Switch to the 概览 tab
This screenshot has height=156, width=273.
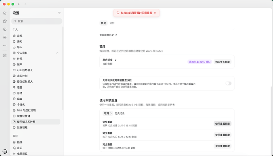tap(104, 23)
